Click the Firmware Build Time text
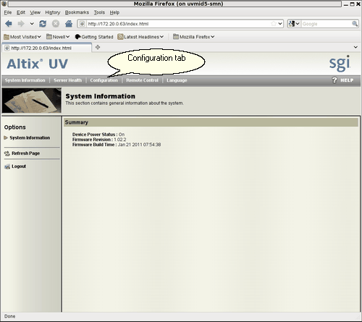Screen dimensions: 362x322 click(117, 145)
